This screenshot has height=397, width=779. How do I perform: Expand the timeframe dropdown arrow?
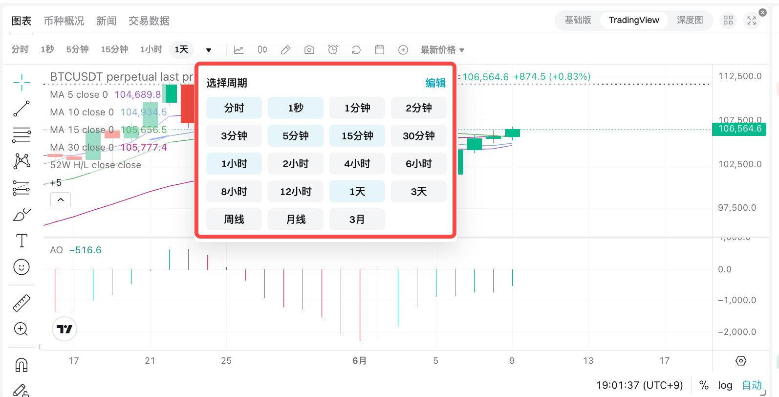(x=209, y=50)
